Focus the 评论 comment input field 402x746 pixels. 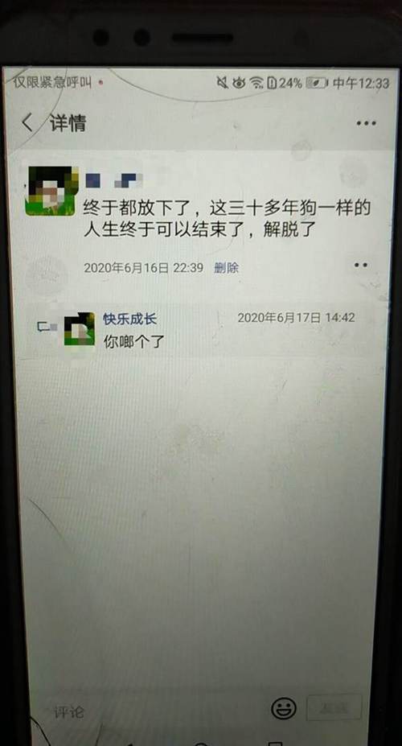tap(157, 711)
